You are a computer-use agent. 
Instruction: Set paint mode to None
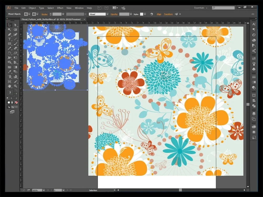pyautogui.click(x=16, y=102)
